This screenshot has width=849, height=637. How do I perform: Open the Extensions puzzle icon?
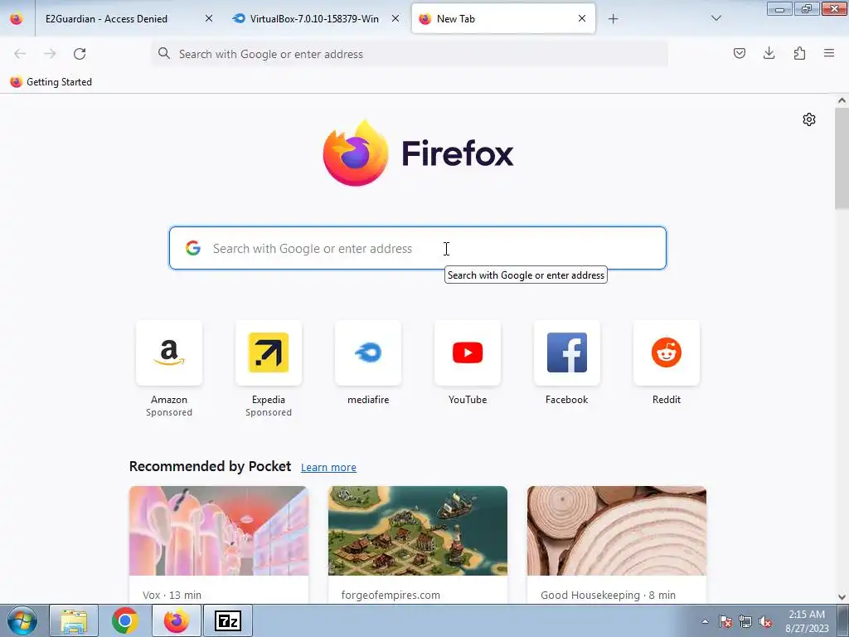click(799, 53)
